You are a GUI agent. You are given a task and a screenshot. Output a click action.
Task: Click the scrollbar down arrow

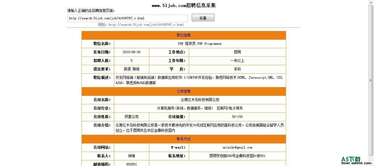coord(371,158)
